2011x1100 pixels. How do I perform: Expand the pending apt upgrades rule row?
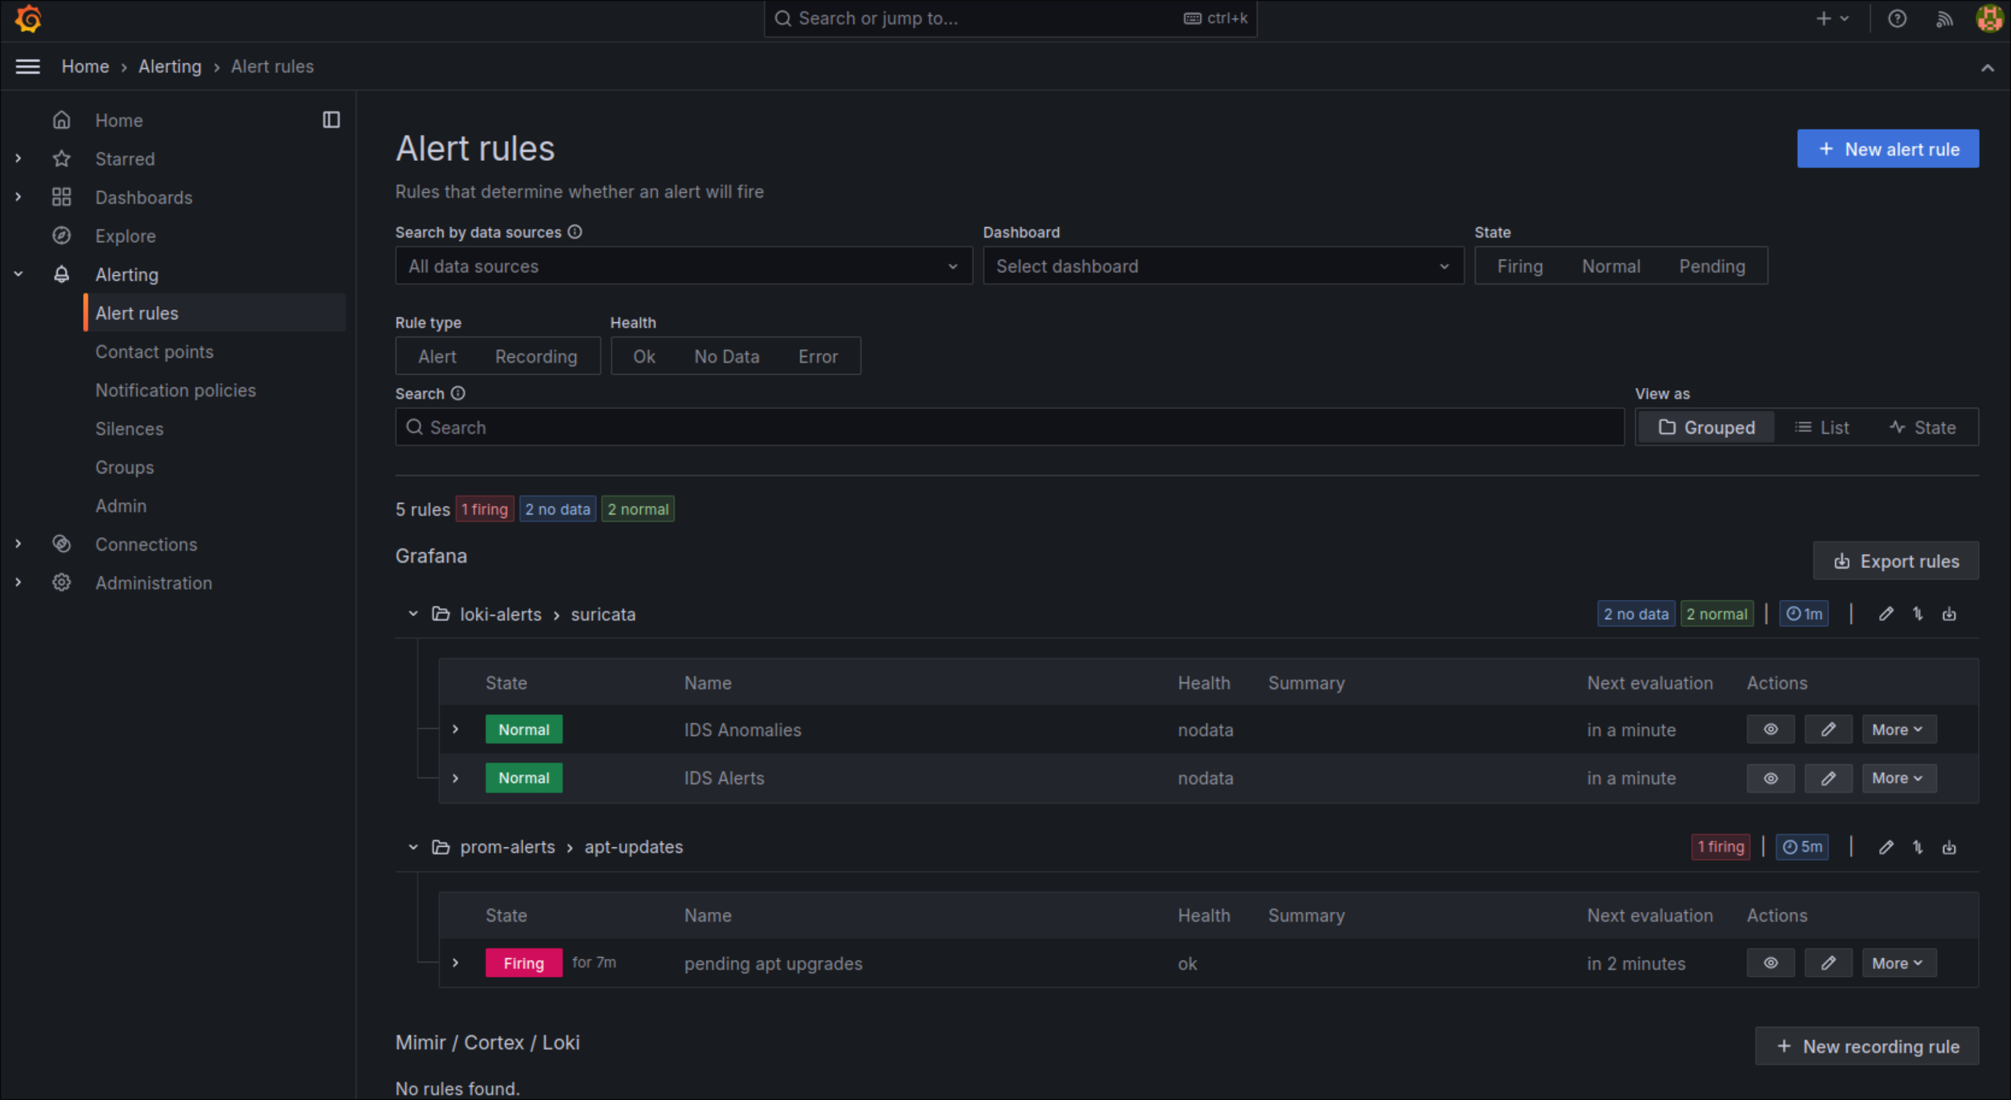tap(456, 962)
